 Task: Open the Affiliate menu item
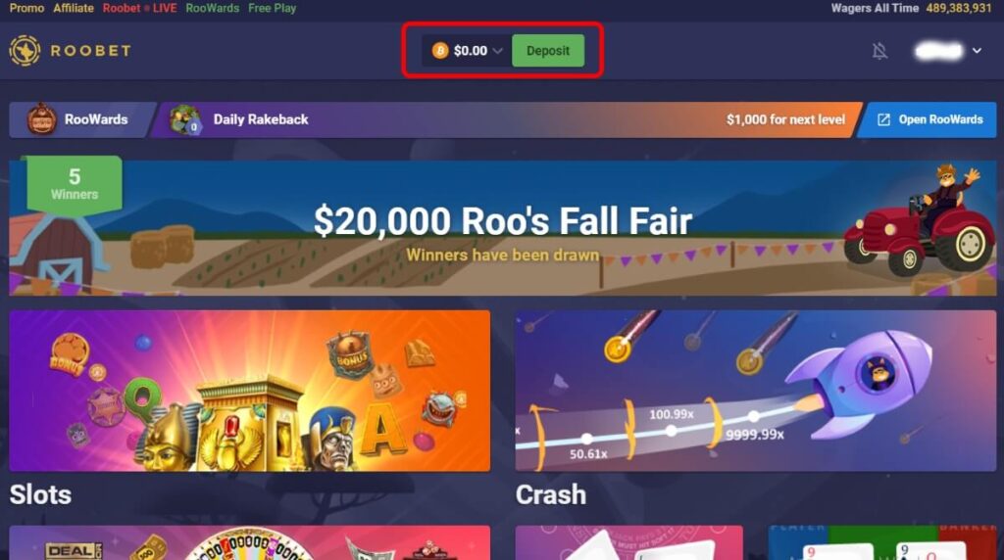click(73, 8)
